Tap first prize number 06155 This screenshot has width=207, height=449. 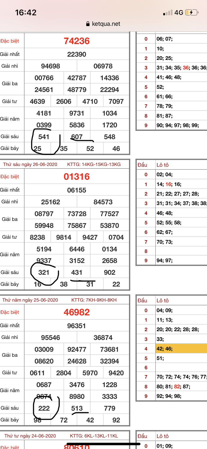tap(76, 190)
